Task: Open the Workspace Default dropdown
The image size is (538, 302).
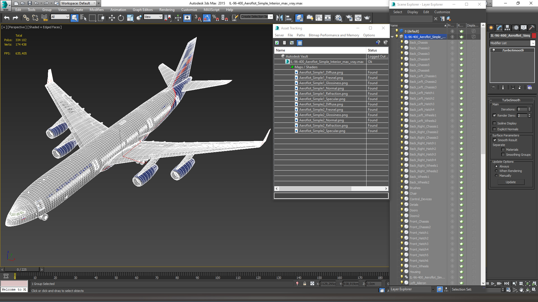Action: 94,3
